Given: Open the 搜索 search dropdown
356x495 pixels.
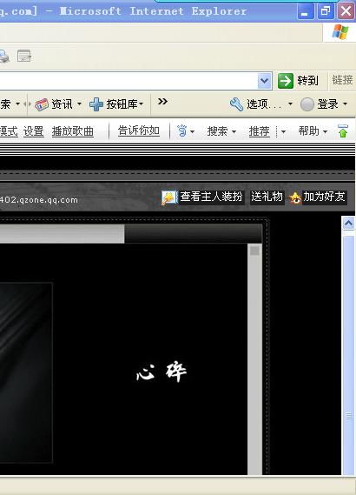Looking at the screenshot, I should coord(221,131).
